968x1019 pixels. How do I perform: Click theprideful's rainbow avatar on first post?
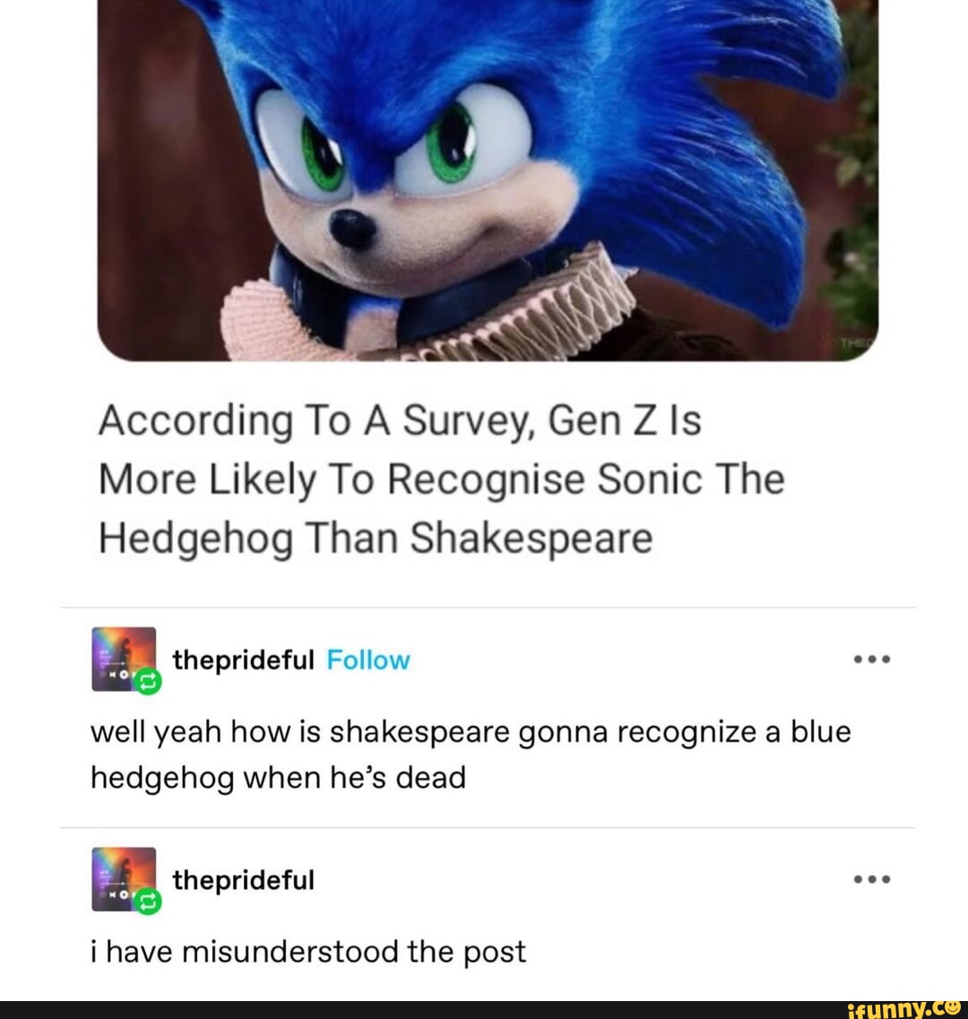pyautogui.click(x=121, y=659)
